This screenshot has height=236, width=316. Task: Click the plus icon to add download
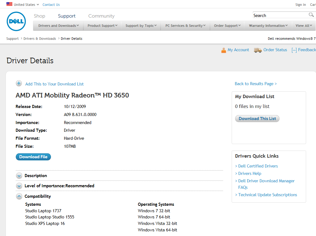coord(19,83)
